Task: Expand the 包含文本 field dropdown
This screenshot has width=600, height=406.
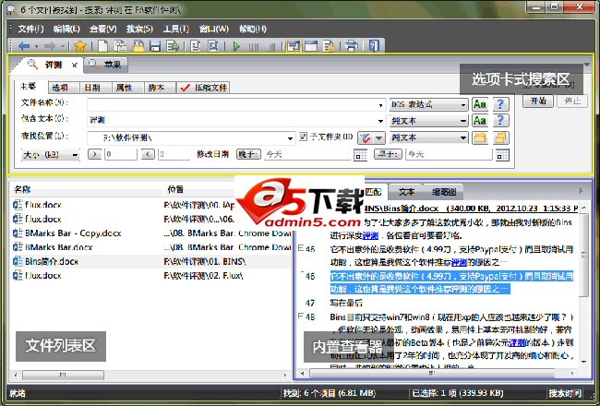Action: pos(380,121)
